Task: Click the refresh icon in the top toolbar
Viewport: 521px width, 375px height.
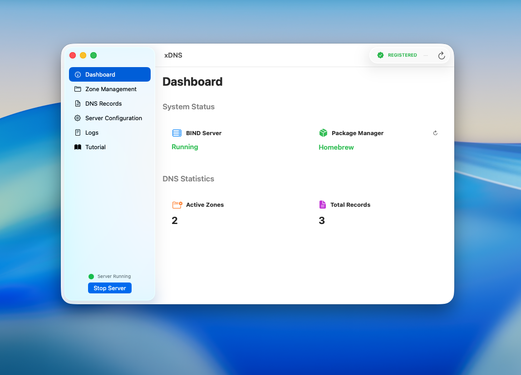Action: (x=441, y=55)
